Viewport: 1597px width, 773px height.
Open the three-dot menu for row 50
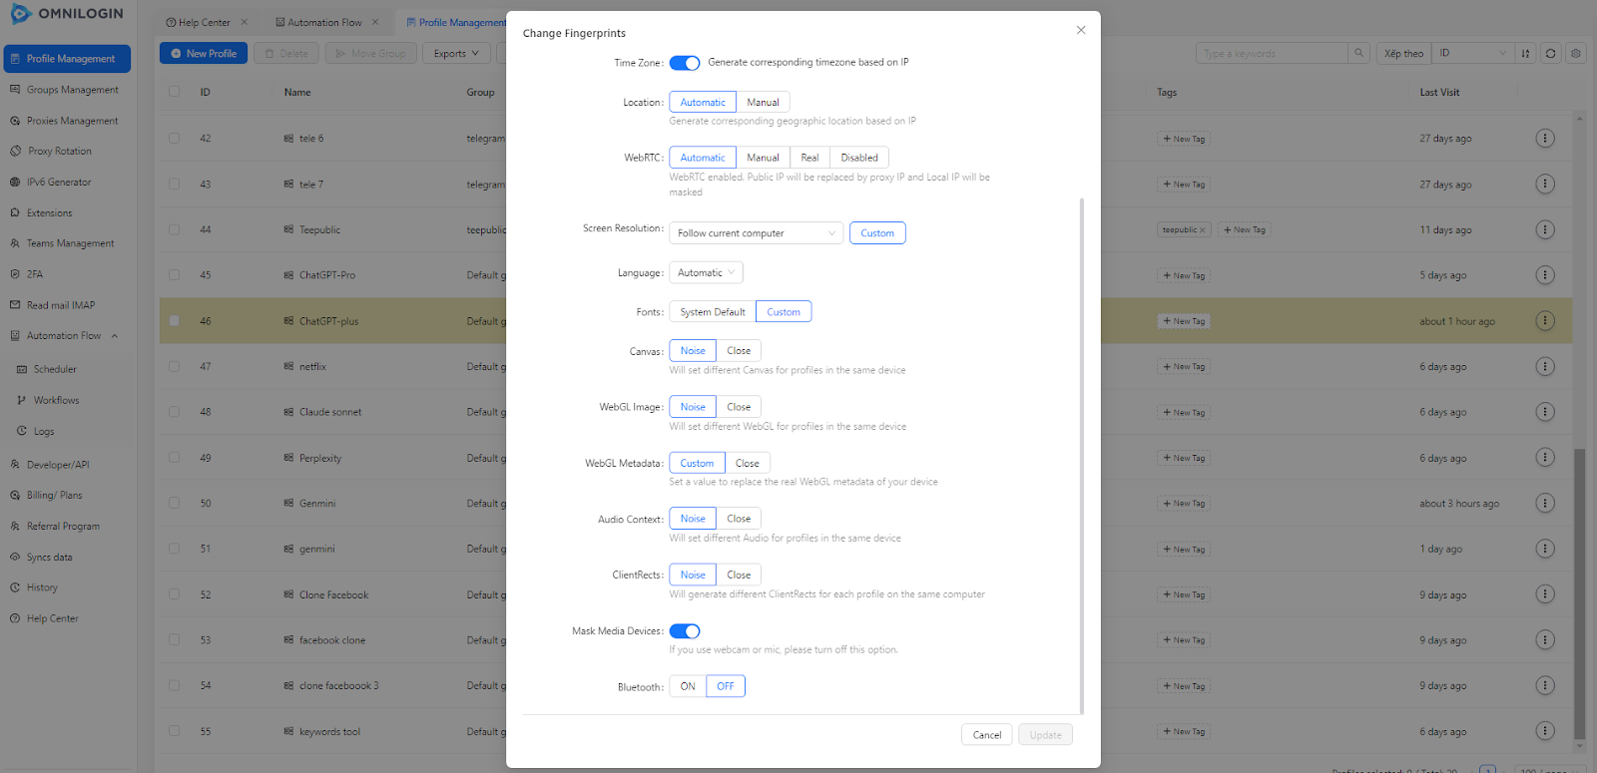click(x=1545, y=504)
